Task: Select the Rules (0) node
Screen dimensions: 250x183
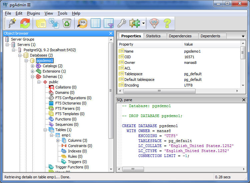Action: tap(75, 156)
